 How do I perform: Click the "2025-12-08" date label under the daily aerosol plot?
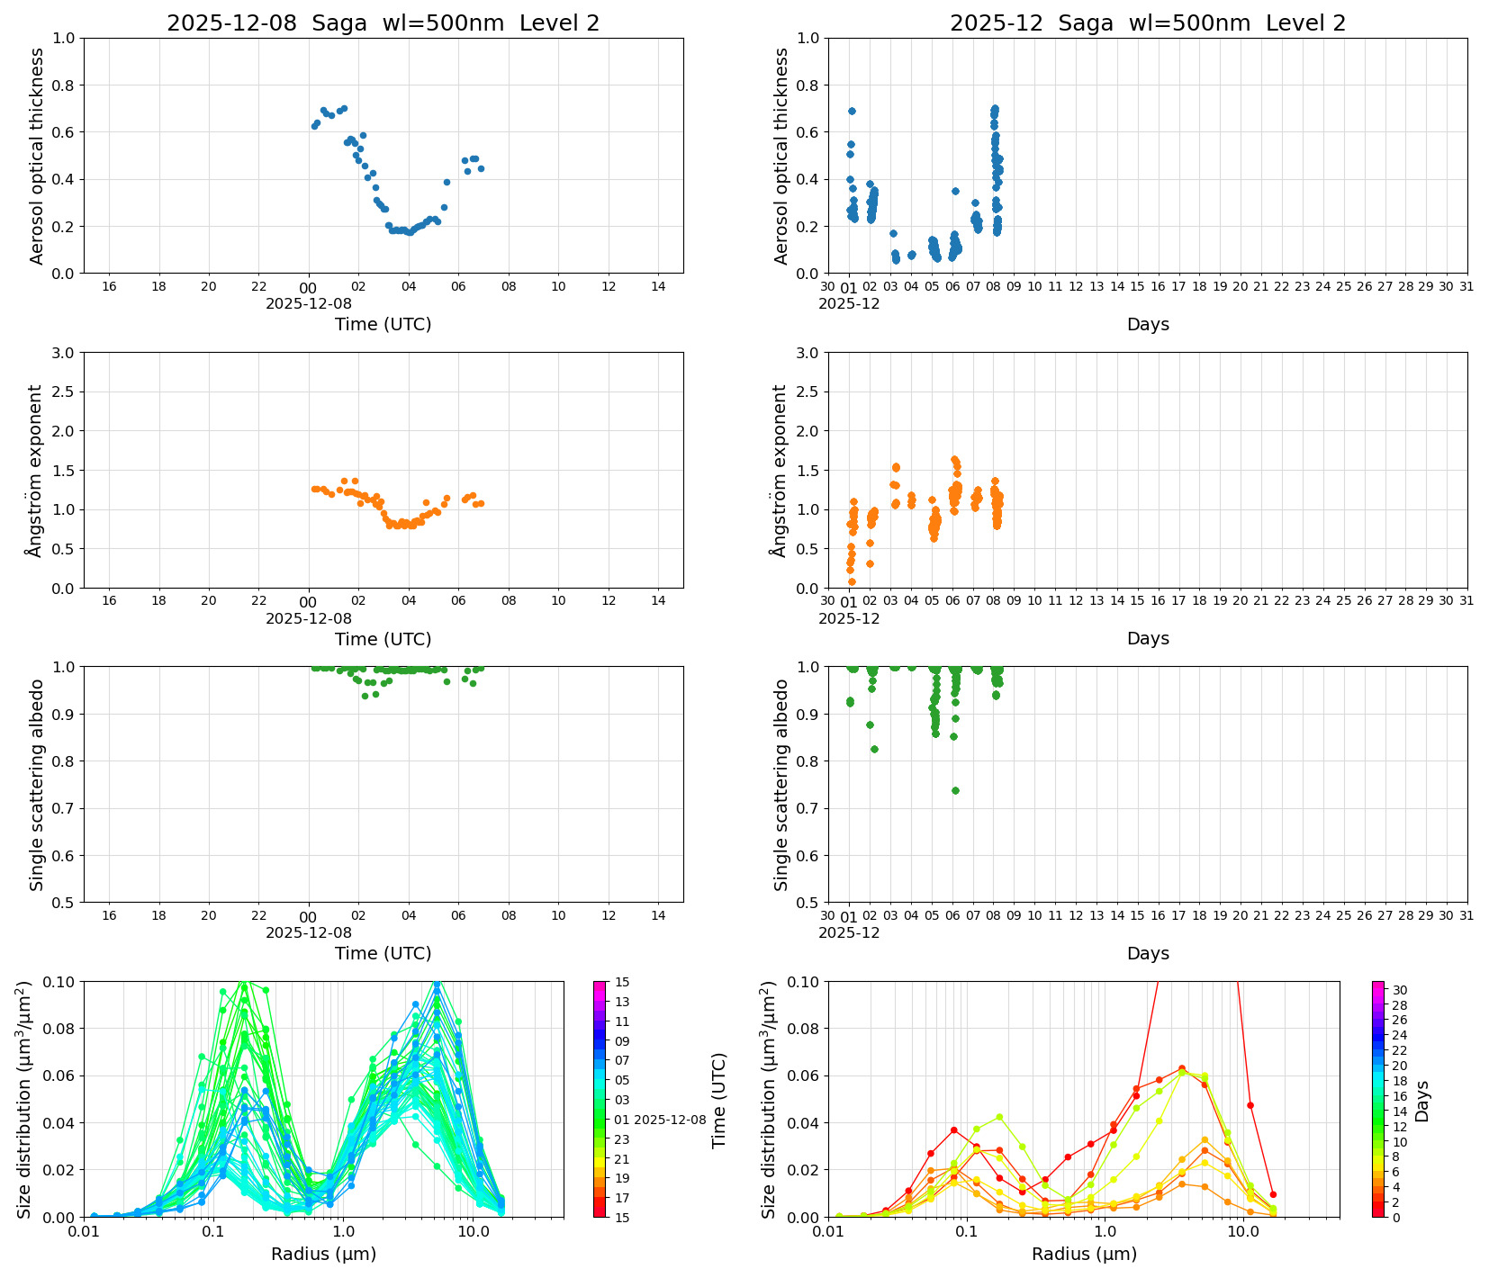click(308, 304)
